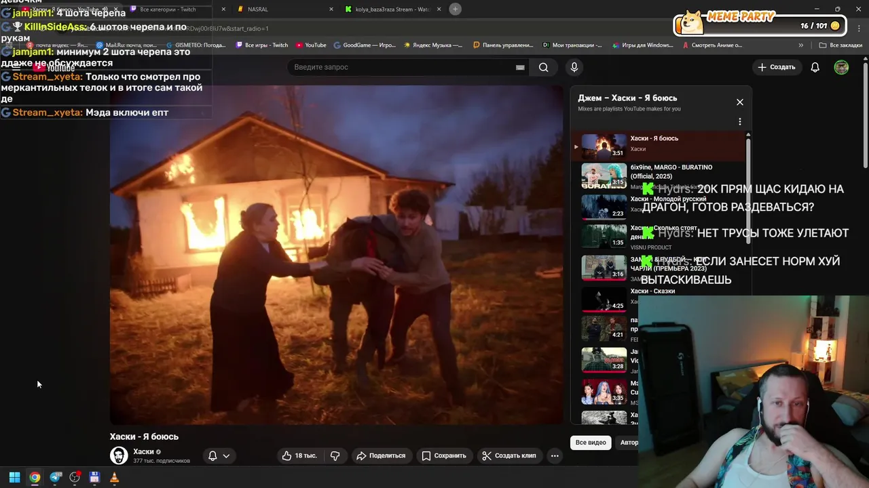Open the on-screen keyboard in search box
The height and width of the screenshot is (488, 869).
coord(520,67)
